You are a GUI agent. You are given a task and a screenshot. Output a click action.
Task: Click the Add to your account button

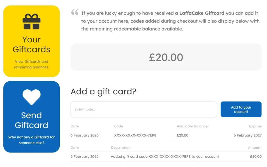click(241, 109)
